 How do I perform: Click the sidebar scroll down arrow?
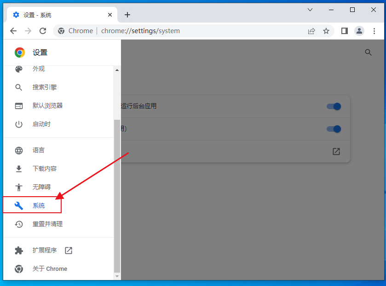click(117, 276)
